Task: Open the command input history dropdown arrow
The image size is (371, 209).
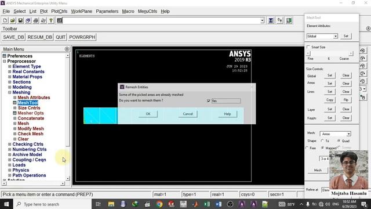Action: 262,21
